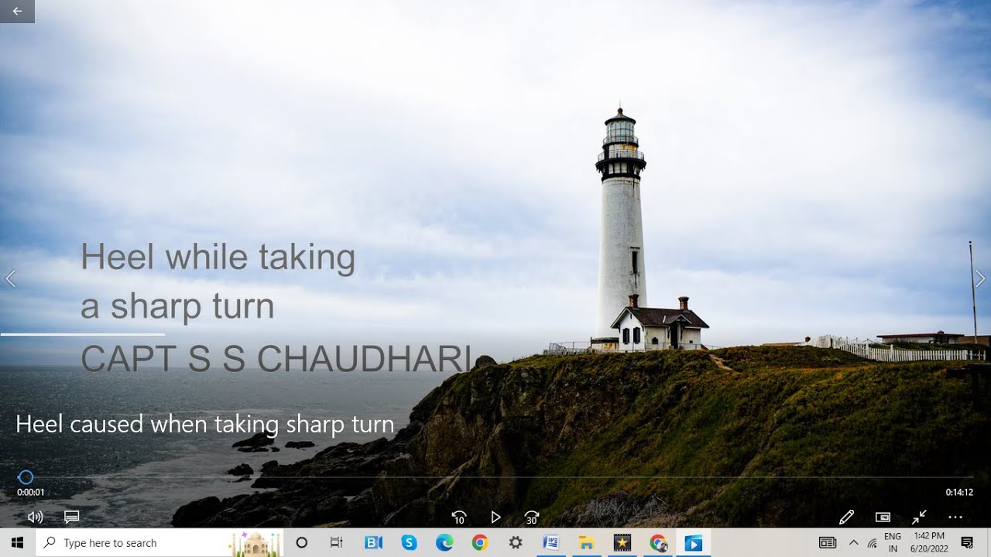Viewport: 991px width, 557px height.
Task: Play the video
Action: pyautogui.click(x=495, y=517)
